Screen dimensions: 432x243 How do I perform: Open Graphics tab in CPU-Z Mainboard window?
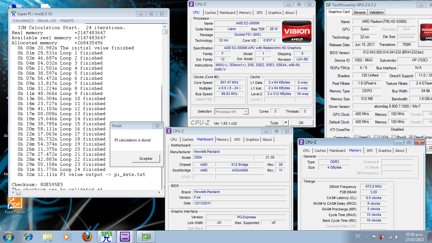(x=252, y=140)
